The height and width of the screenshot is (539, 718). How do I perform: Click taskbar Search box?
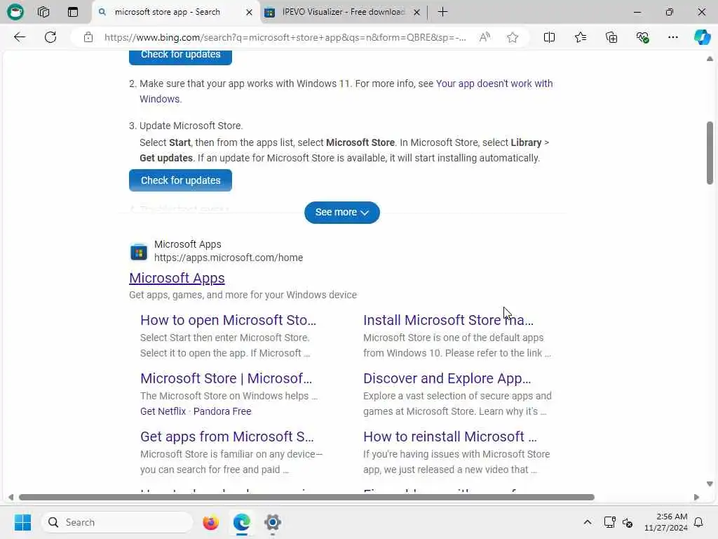point(117,522)
